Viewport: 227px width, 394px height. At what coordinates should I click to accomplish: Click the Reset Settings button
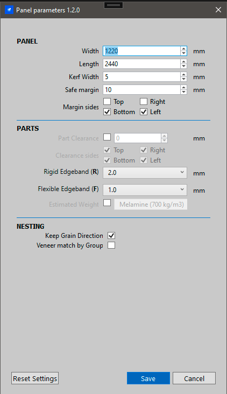click(x=35, y=378)
